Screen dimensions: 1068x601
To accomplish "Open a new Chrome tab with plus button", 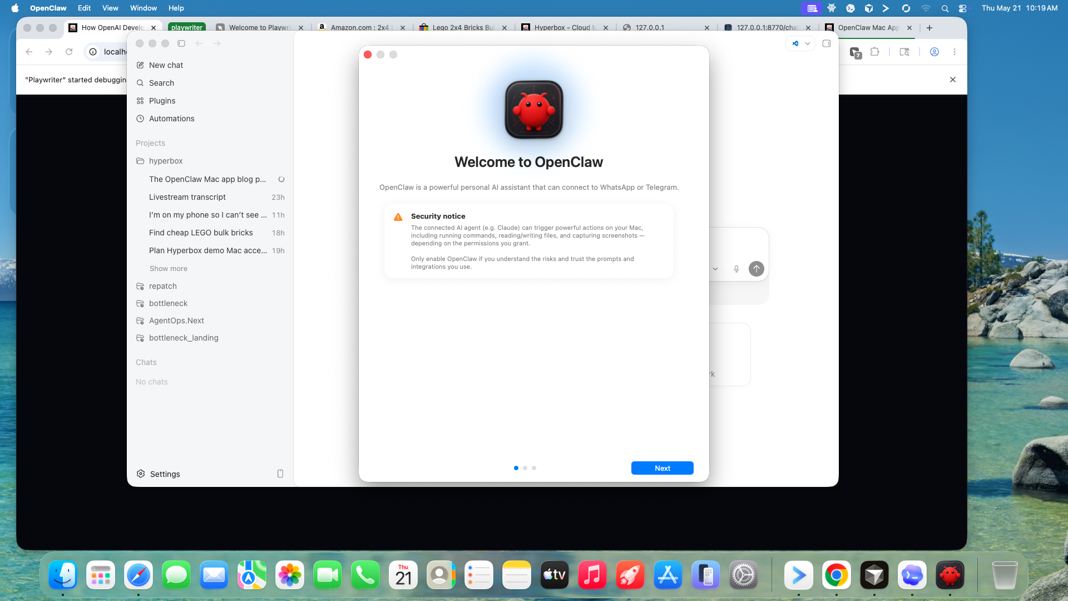I will click(929, 28).
